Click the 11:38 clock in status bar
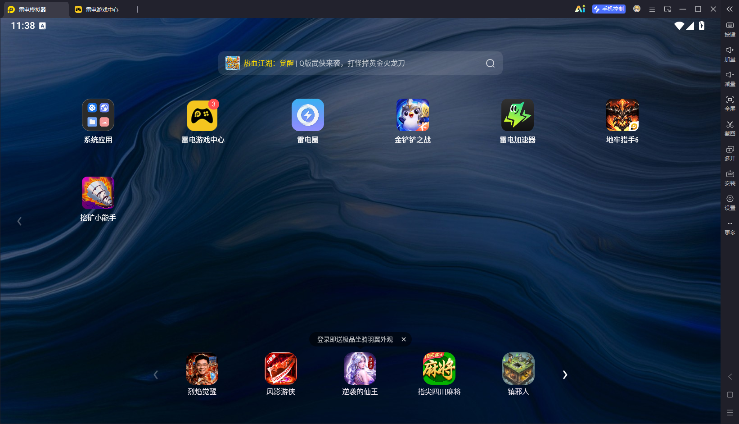The image size is (739, 424). tap(23, 26)
